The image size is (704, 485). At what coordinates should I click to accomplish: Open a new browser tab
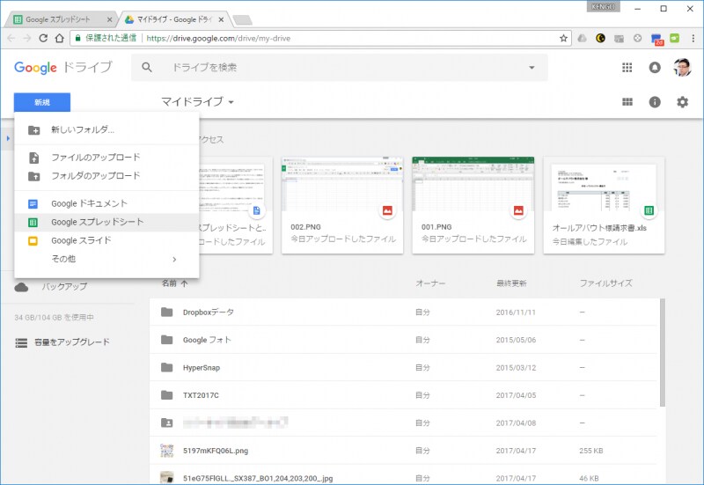tap(243, 19)
